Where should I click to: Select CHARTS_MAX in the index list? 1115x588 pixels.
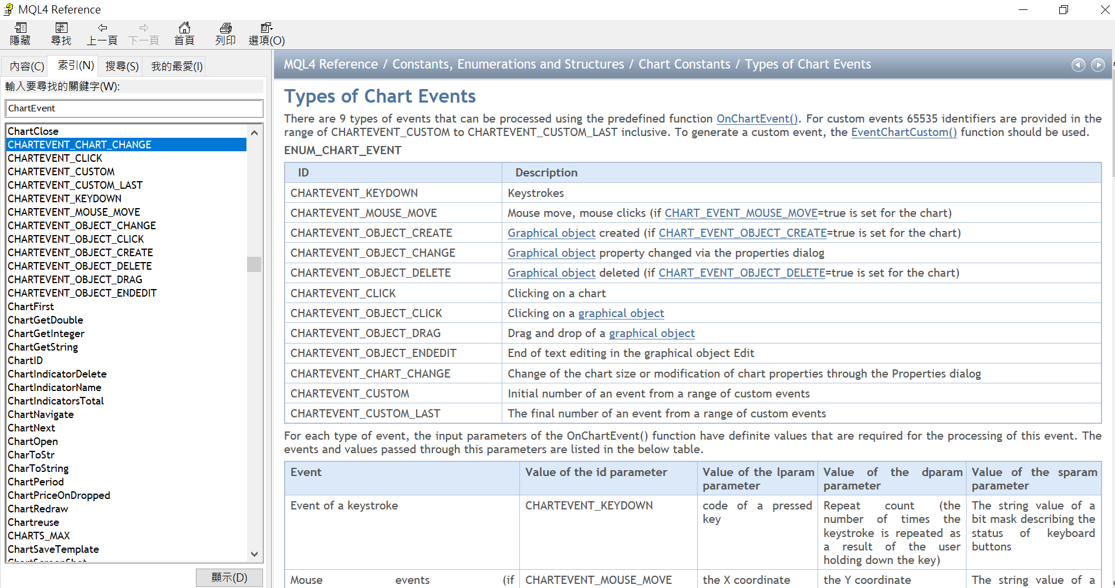[x=126, y=536]
